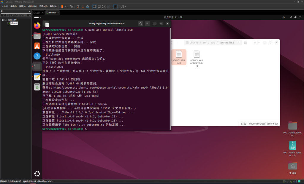Open the 虚拟机(M) menu

(32, 6)
